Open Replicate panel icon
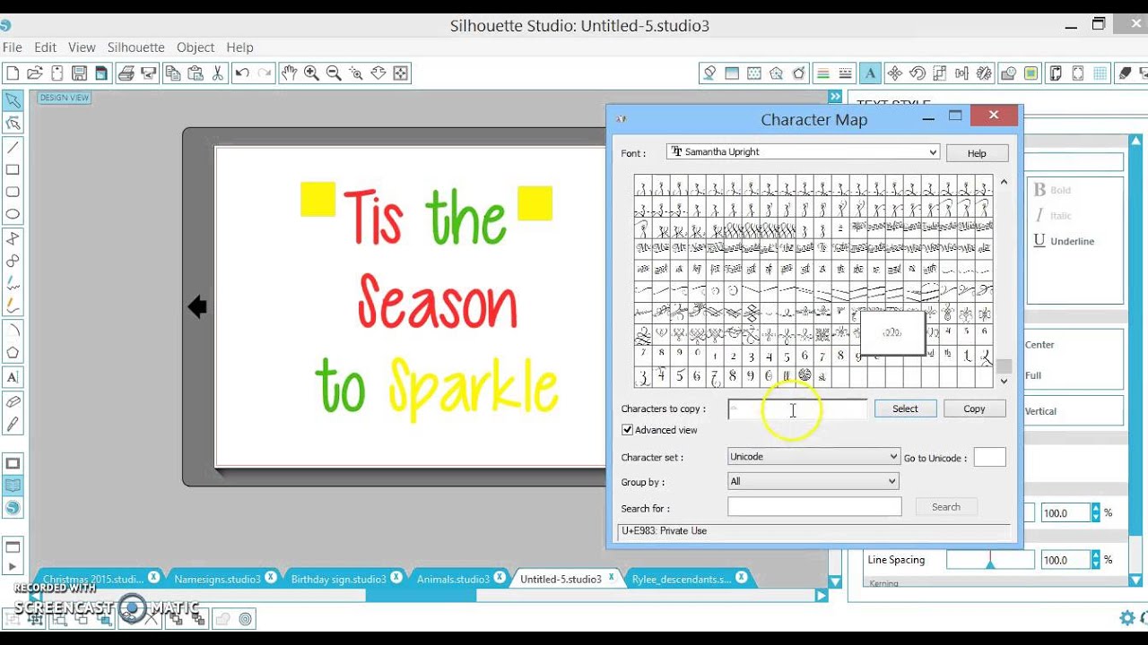 (x=984, y=73)
